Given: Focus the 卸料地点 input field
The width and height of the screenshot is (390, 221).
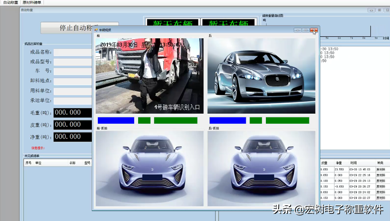Looking at the screenshot, I should click(73, 81).
